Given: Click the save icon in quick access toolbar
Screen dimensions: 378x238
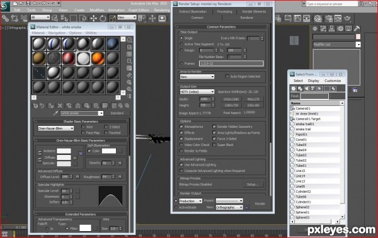Looking at the screenshot, I should [x=28, y=3].
